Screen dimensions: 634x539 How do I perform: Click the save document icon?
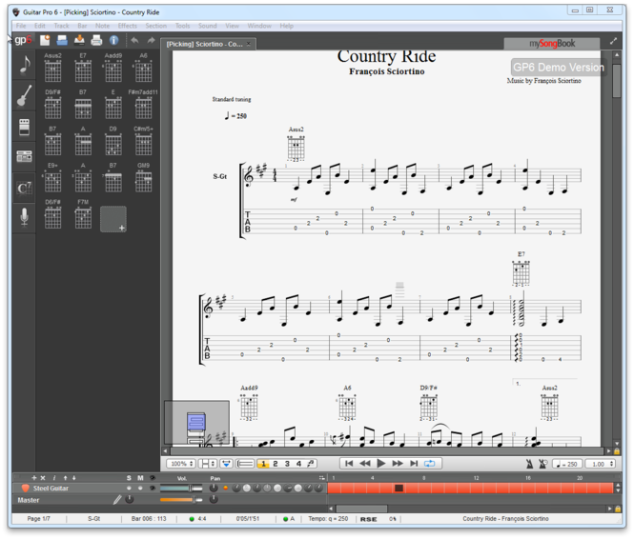(x=79, y=40)
